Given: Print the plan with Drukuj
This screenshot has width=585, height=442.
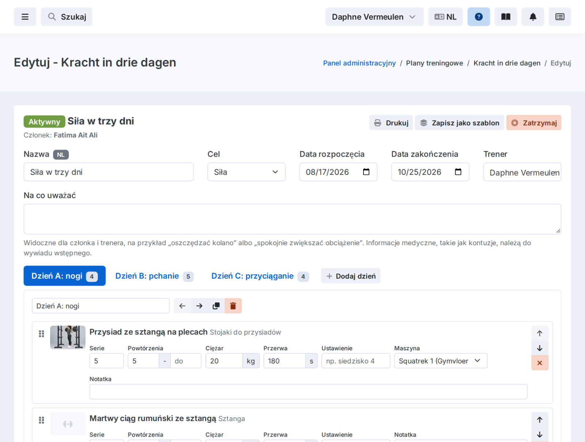Looking at the screenshot, I should (391, 123).
